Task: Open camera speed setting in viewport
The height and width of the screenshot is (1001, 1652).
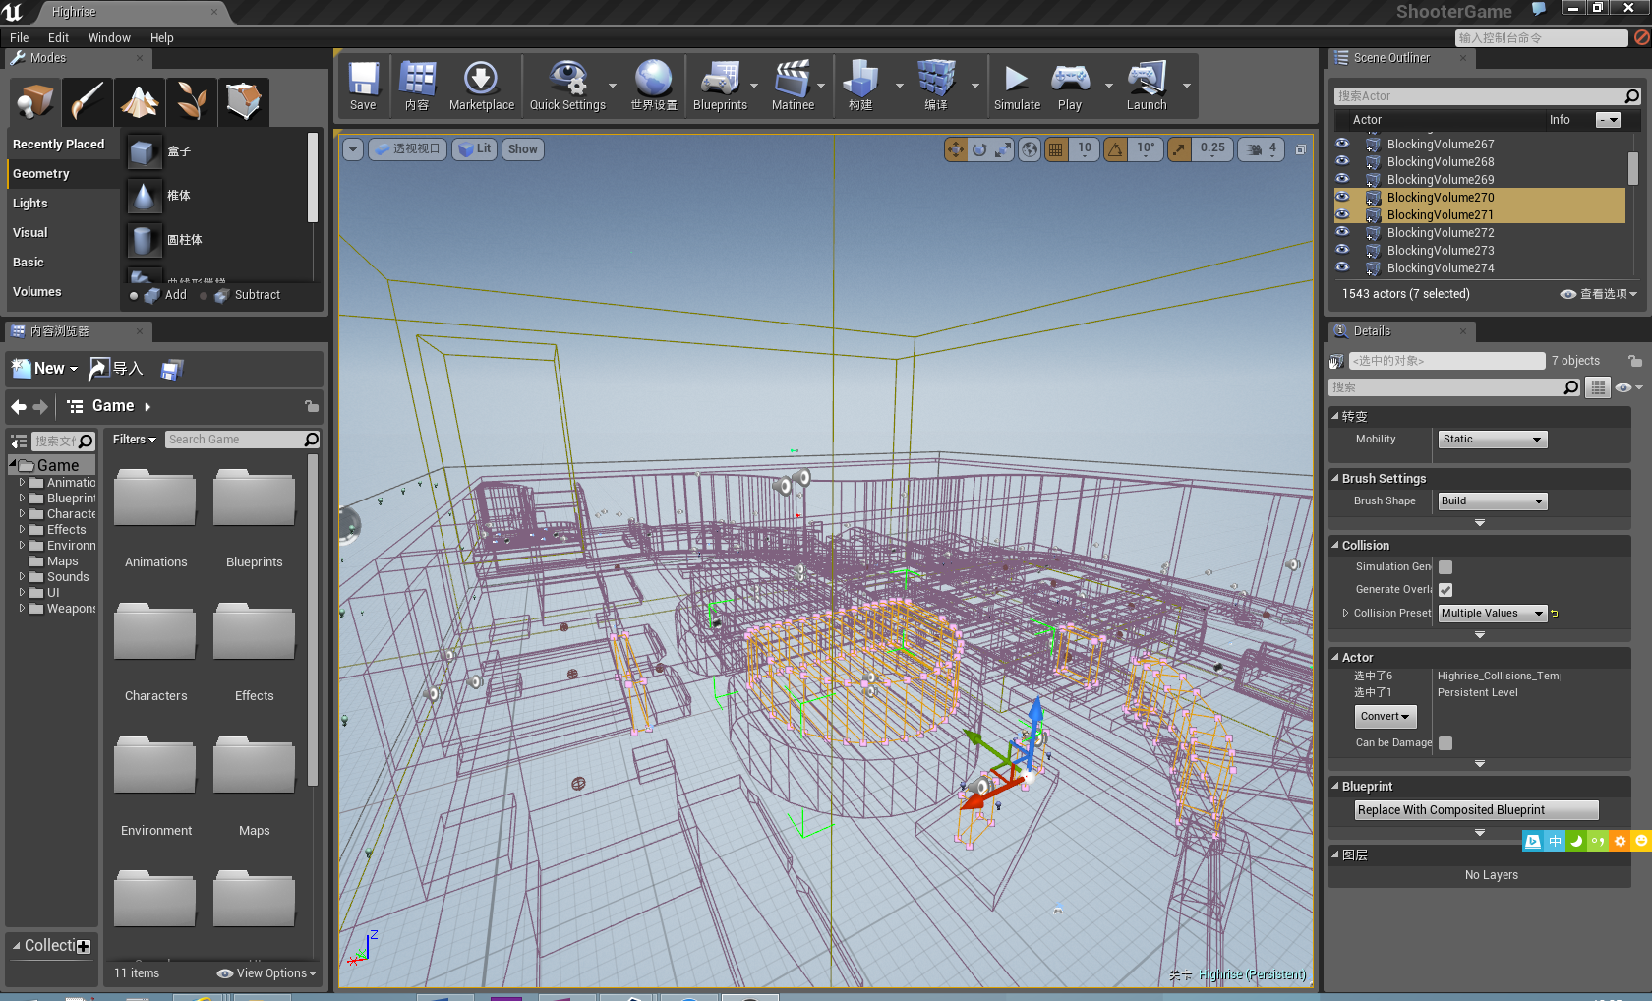Action: [x=1261, y=149]
